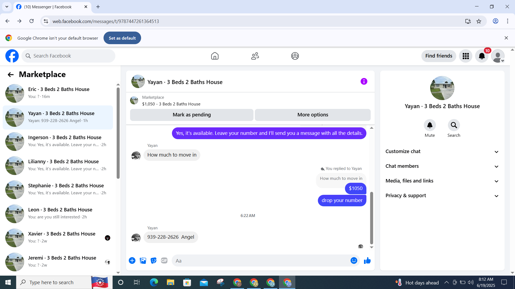This screenshot has width=515, height=289.
Task: Open the Mail app from the taskbar
Action: (x=204, y=282)
